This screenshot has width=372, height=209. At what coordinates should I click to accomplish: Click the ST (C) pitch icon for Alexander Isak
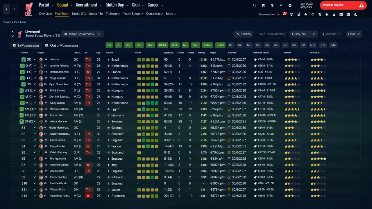click(22, 121)
